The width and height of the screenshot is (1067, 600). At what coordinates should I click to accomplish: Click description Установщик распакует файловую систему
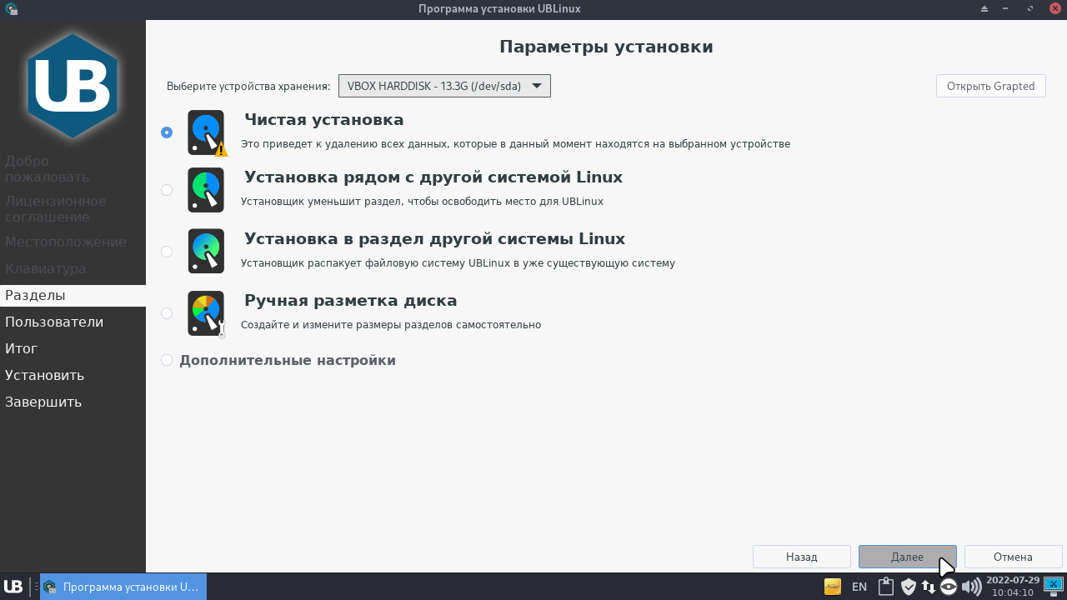(458, 263)
